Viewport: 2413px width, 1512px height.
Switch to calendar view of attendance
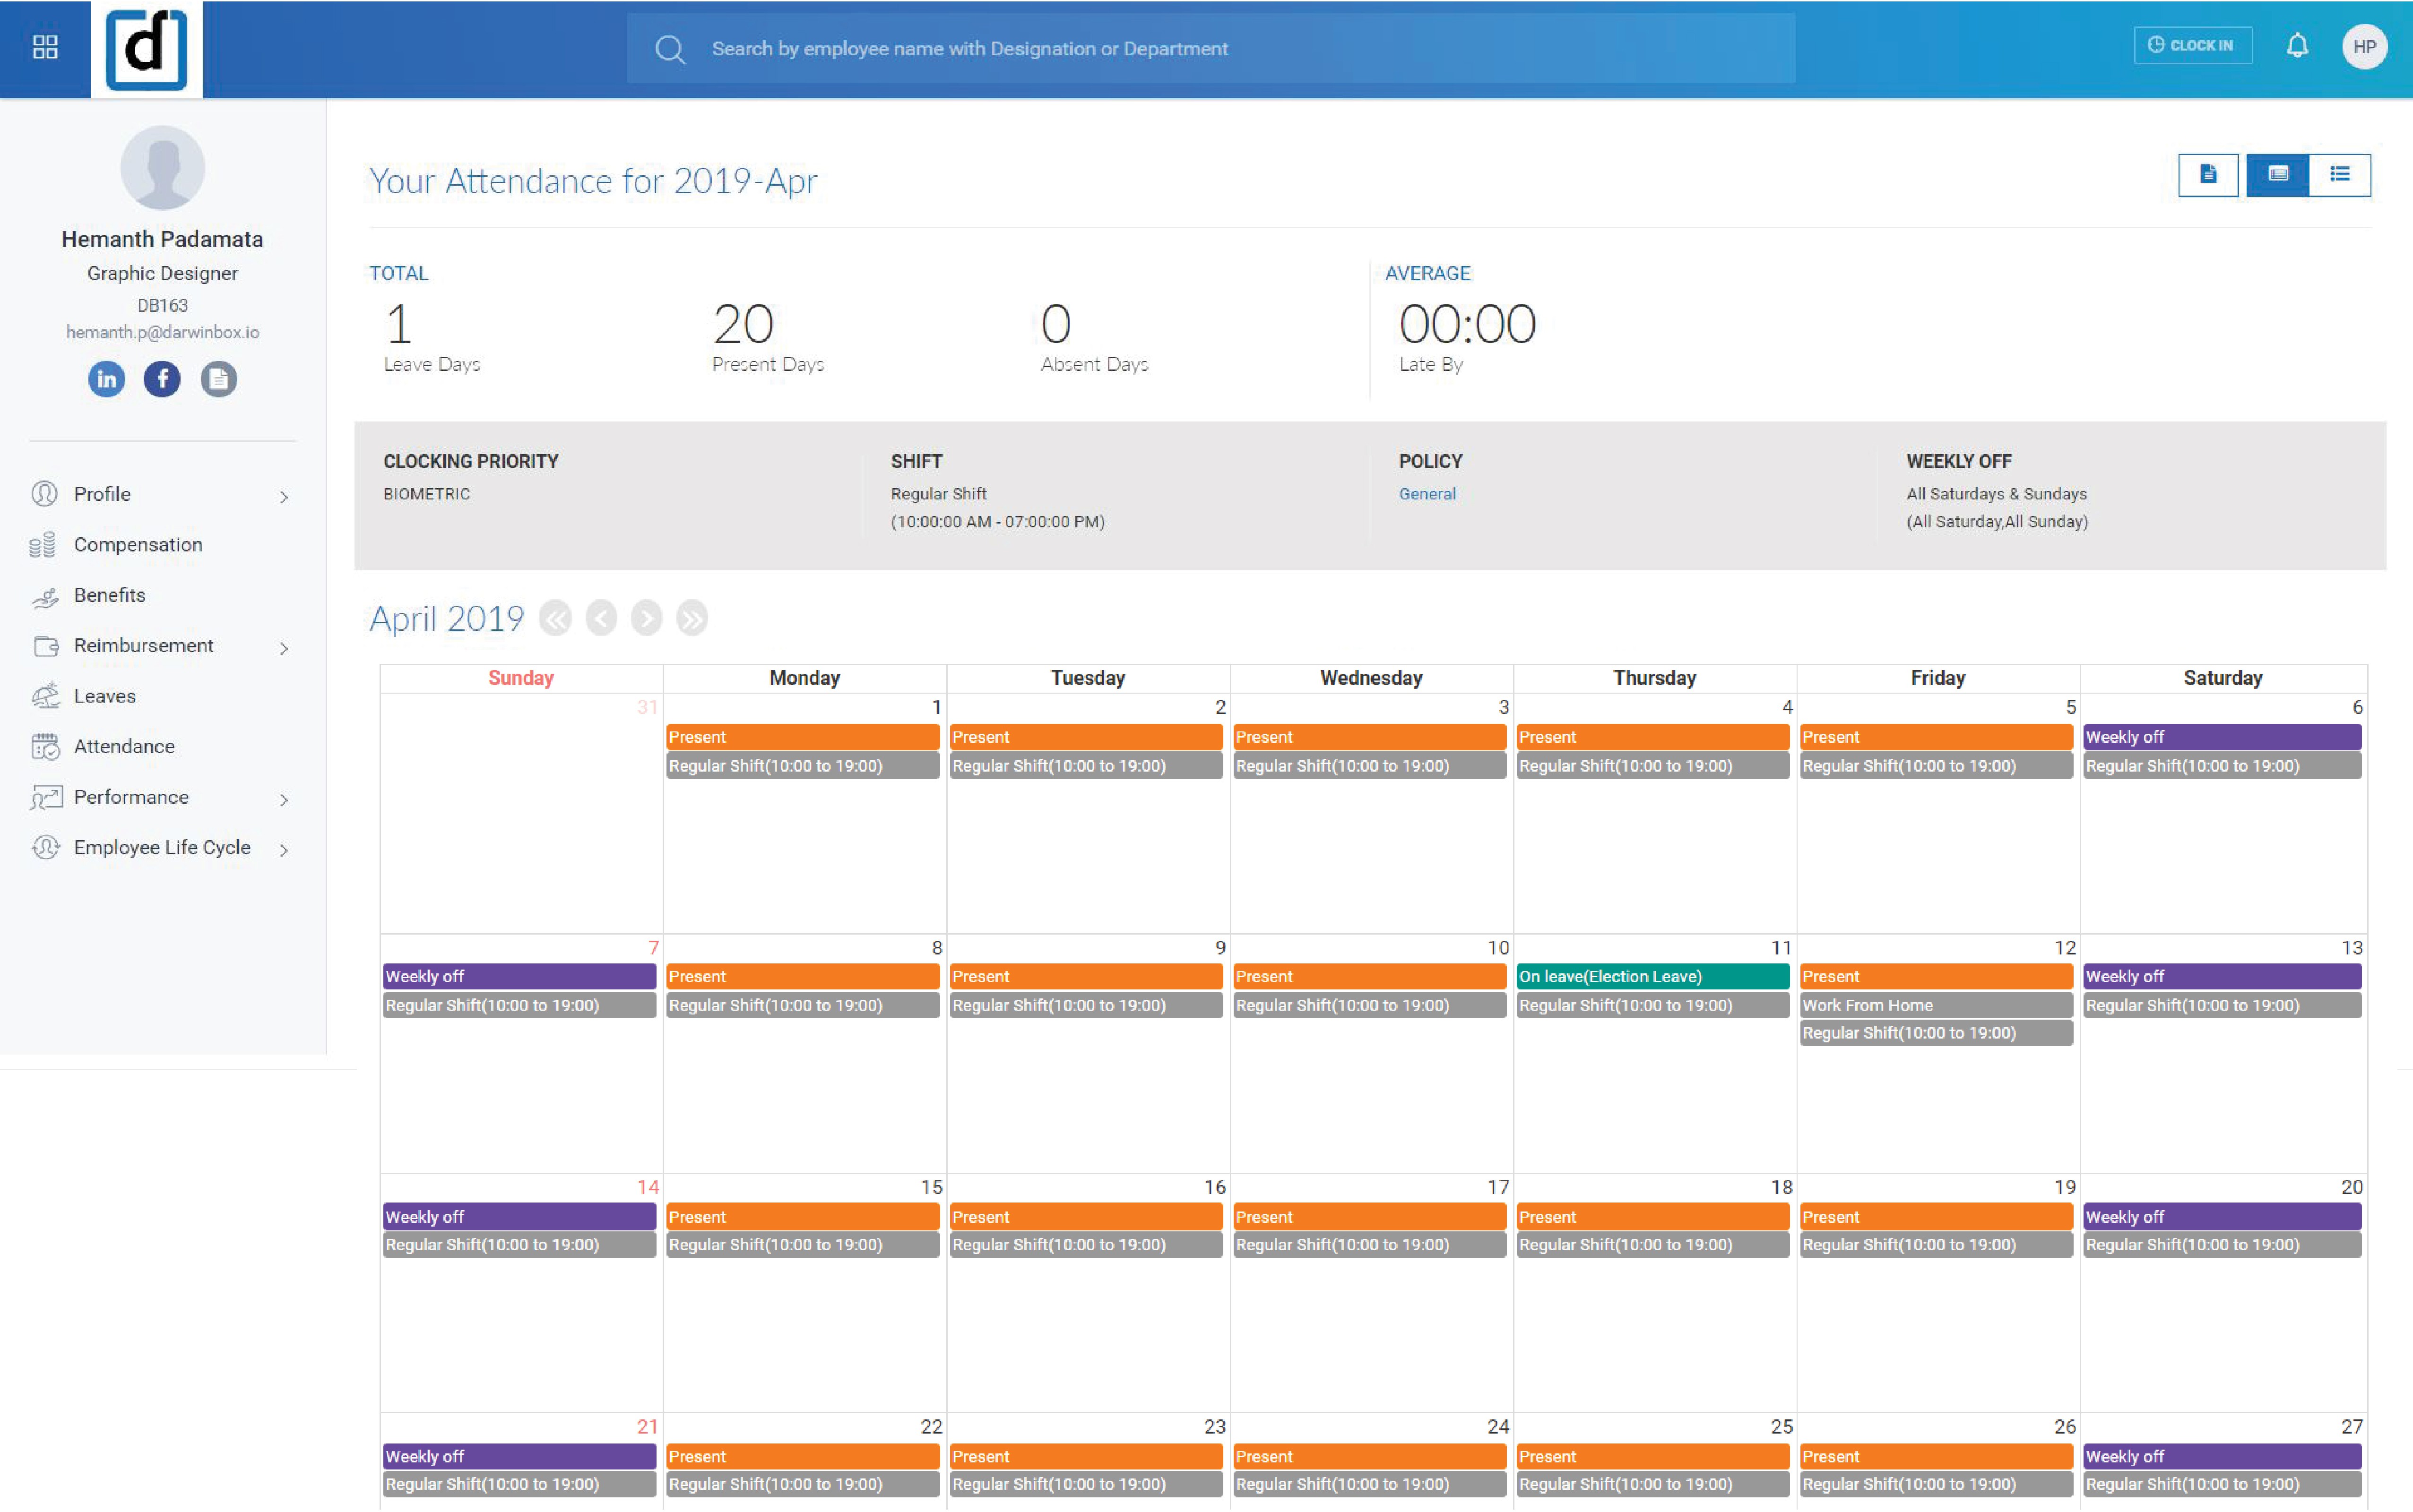pyautogui.click(x=2277, y=174)
